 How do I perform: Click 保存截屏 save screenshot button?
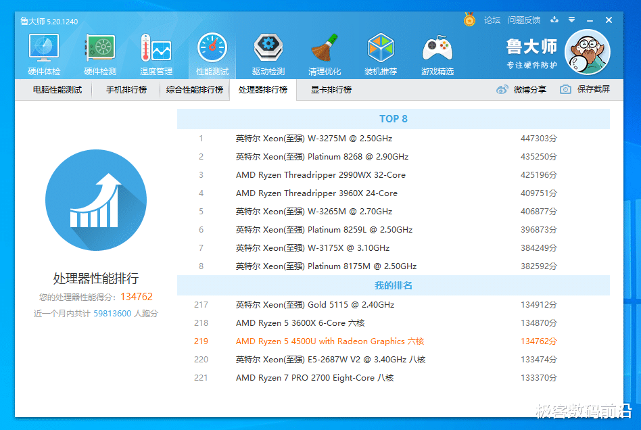pos(586,90)
